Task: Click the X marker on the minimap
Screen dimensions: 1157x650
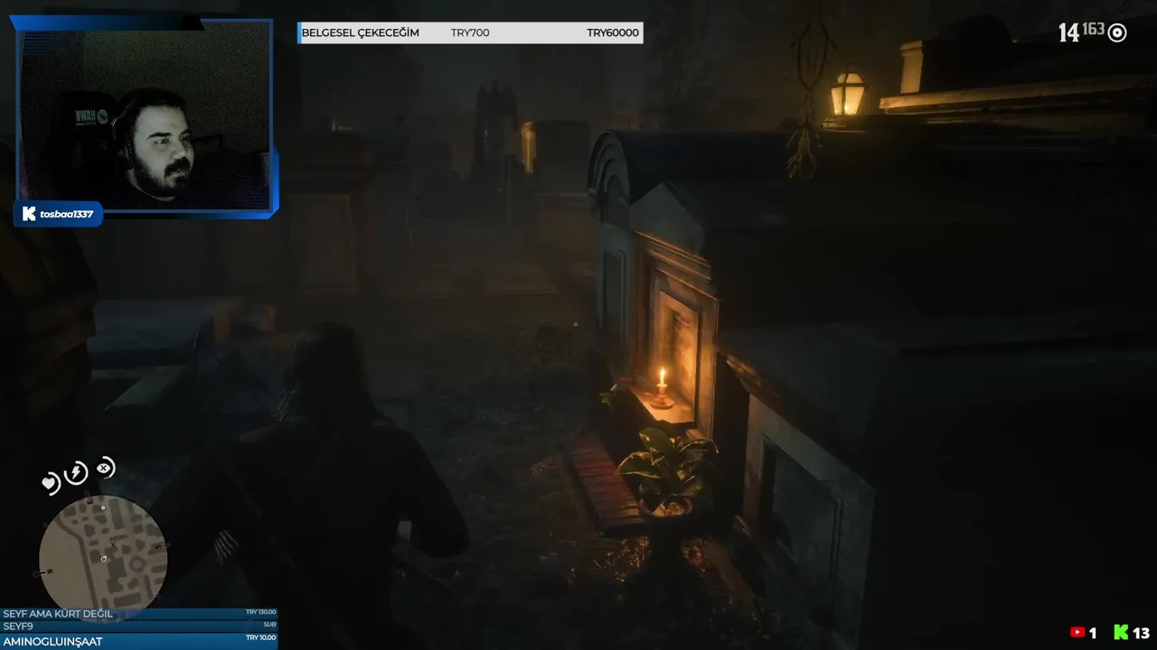Action: tap(112, 544)
